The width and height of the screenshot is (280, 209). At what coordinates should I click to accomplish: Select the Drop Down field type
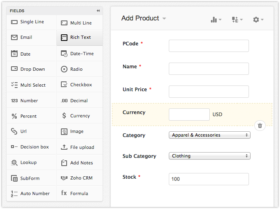click(x=31, y=69)
